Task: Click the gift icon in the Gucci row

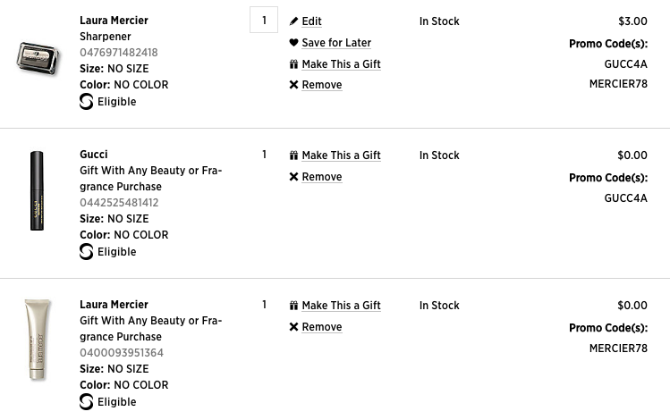Action: (293, 155)
